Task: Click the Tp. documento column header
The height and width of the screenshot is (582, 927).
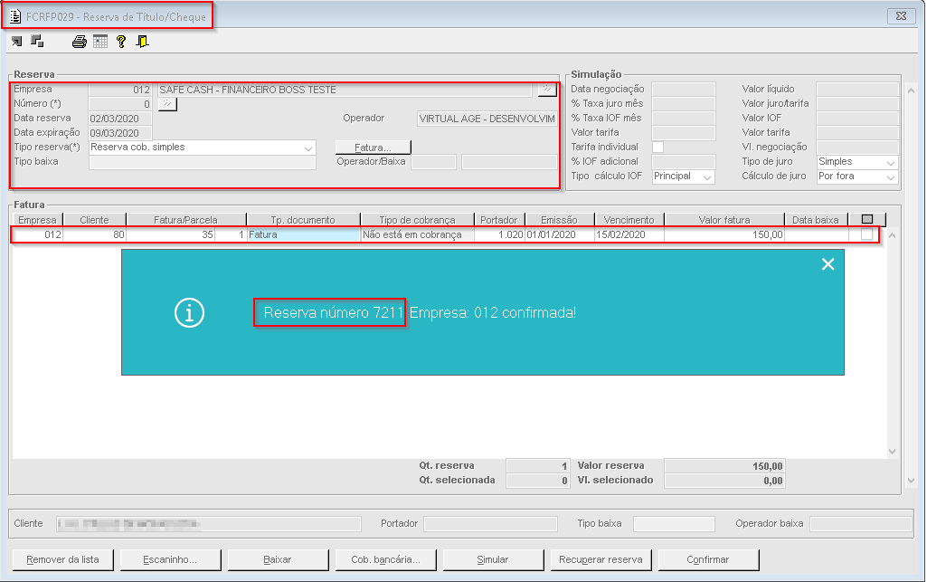Action: [303, 220]
